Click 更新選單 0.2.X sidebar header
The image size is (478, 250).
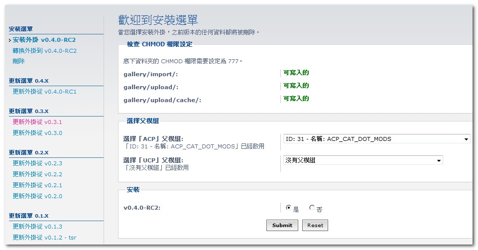29,152
